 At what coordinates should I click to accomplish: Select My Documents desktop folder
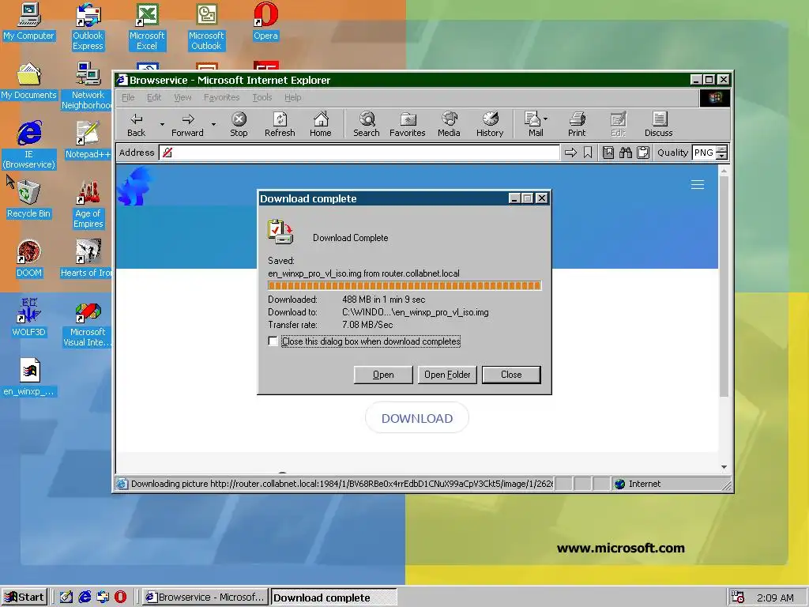point(28,81)
